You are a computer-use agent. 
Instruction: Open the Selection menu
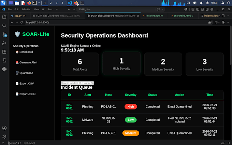[26, 9]
